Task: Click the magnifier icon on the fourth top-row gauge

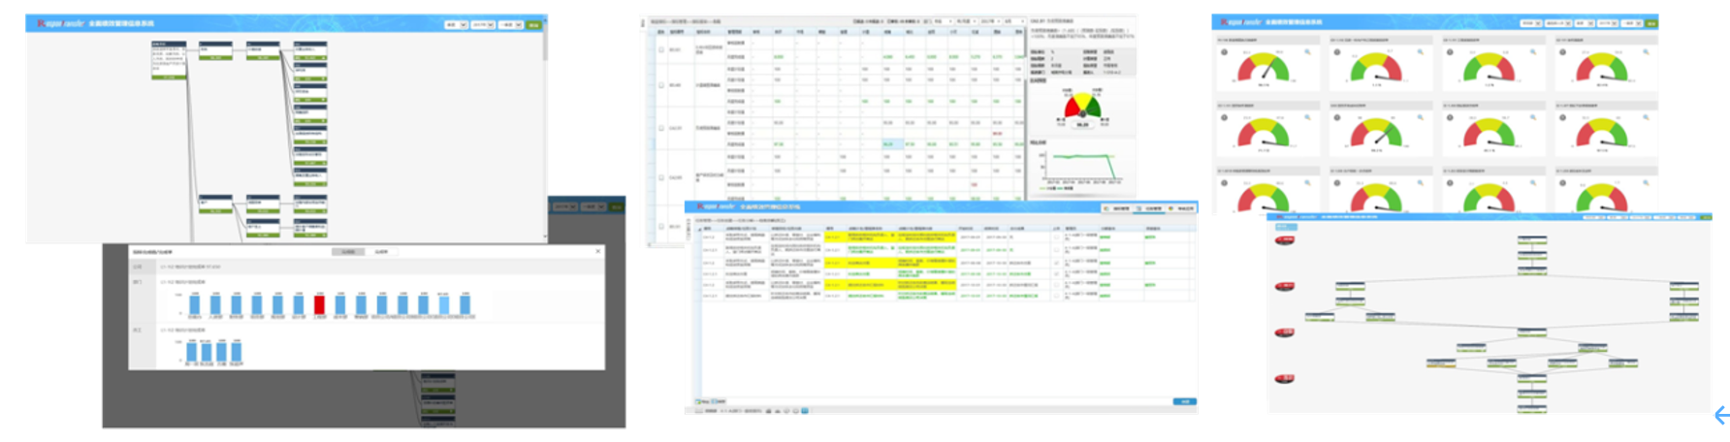Action: (x=1646, y=52)
